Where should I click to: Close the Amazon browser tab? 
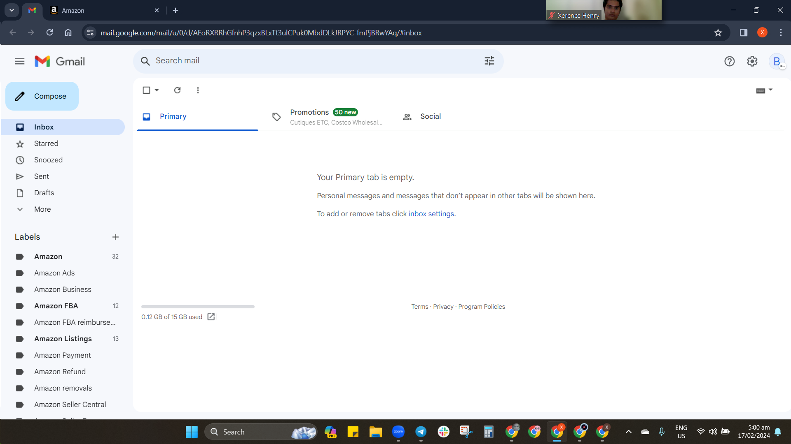157,10
